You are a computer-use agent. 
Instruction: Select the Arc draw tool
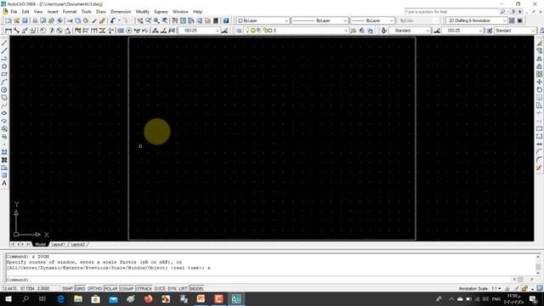pyautogui.click(x=4, y=82)
